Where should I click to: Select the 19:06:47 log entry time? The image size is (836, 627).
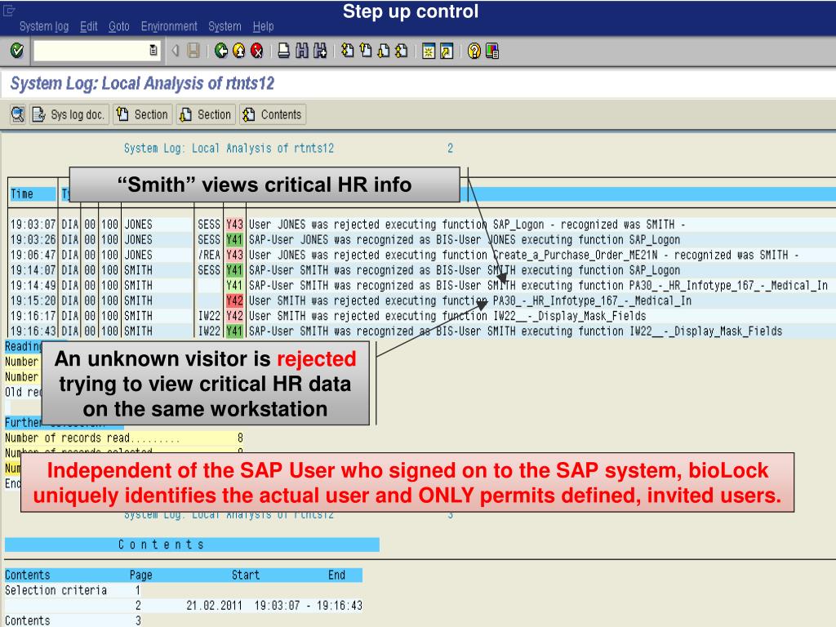click(33, 255)
